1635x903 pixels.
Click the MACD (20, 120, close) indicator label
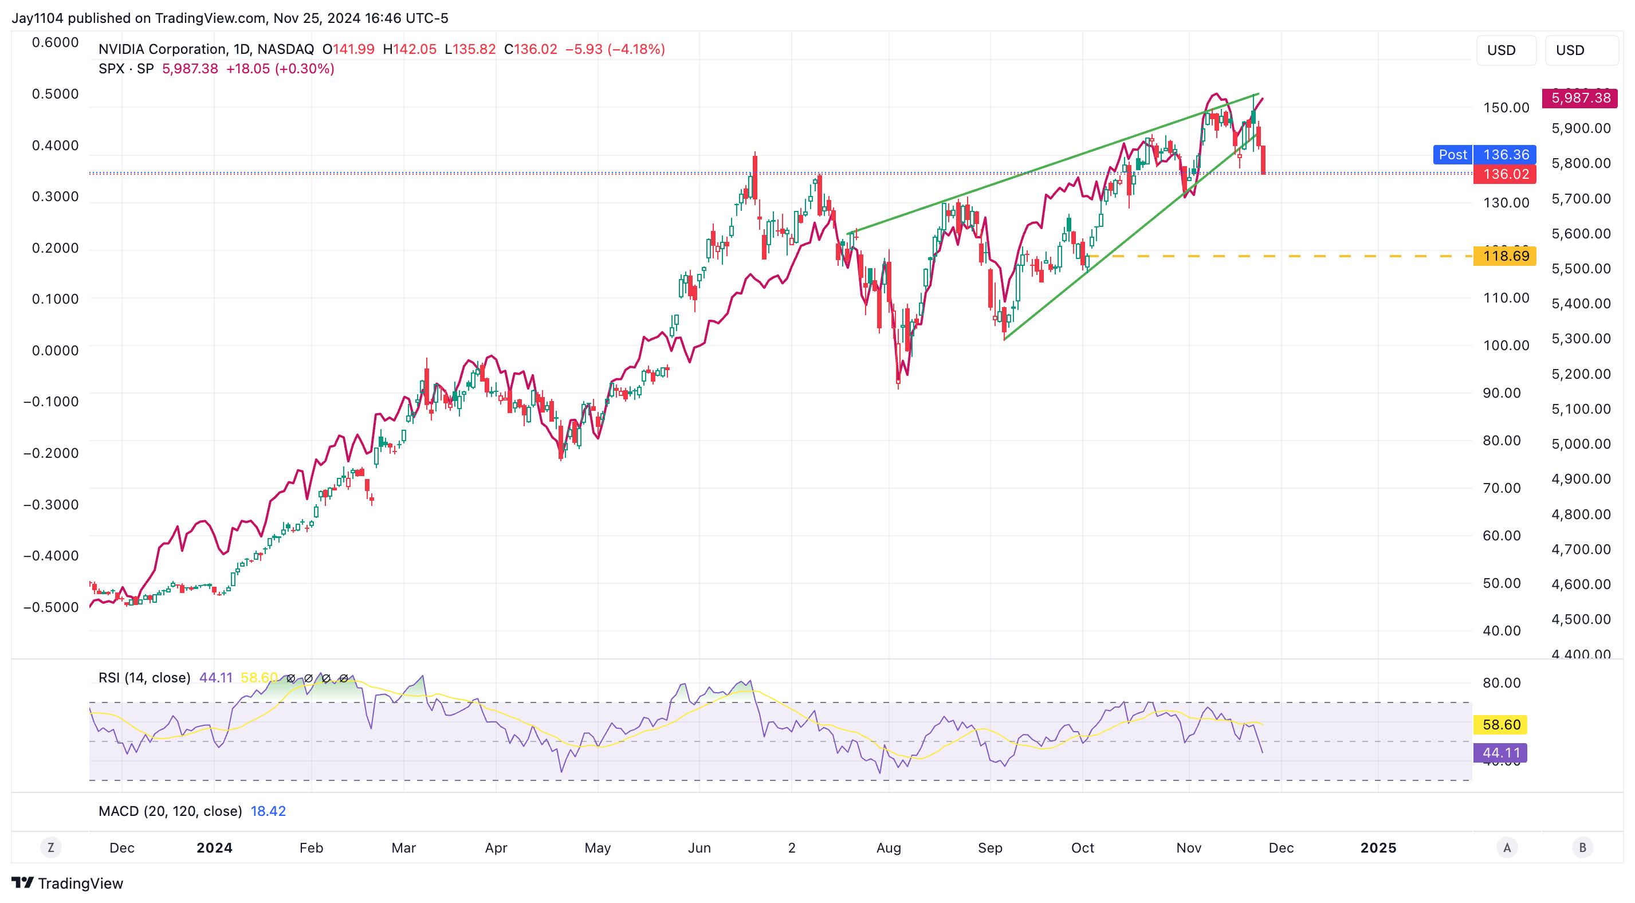tap(170, 811)
